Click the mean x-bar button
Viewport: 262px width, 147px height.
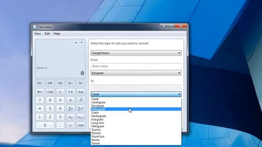[x=70, y=100]
